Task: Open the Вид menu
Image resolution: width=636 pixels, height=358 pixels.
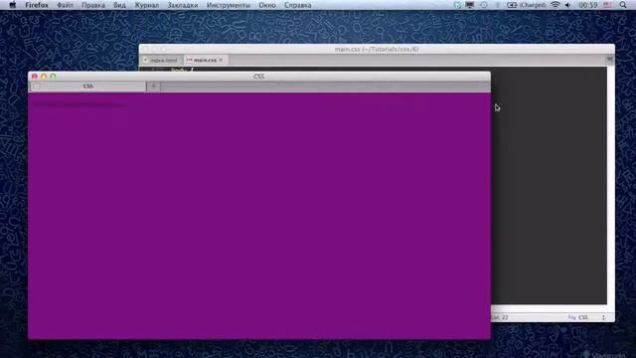Action: [x=119, y=5]
